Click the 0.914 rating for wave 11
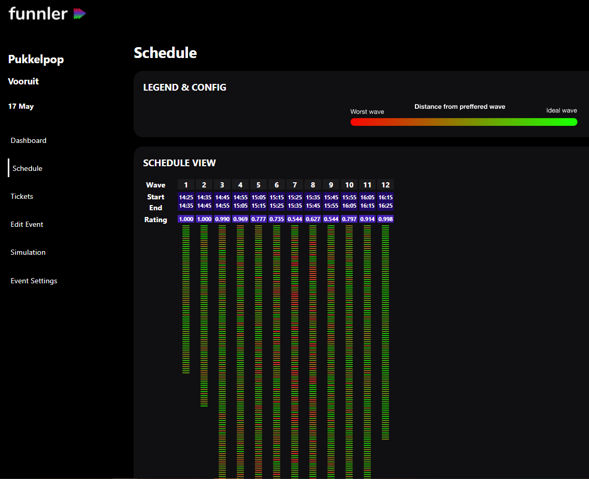Screen dimensions: 589x479 367,219
